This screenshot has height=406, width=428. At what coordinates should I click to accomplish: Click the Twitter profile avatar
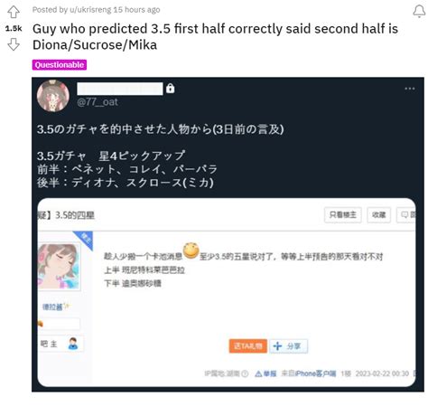point(53,96)
